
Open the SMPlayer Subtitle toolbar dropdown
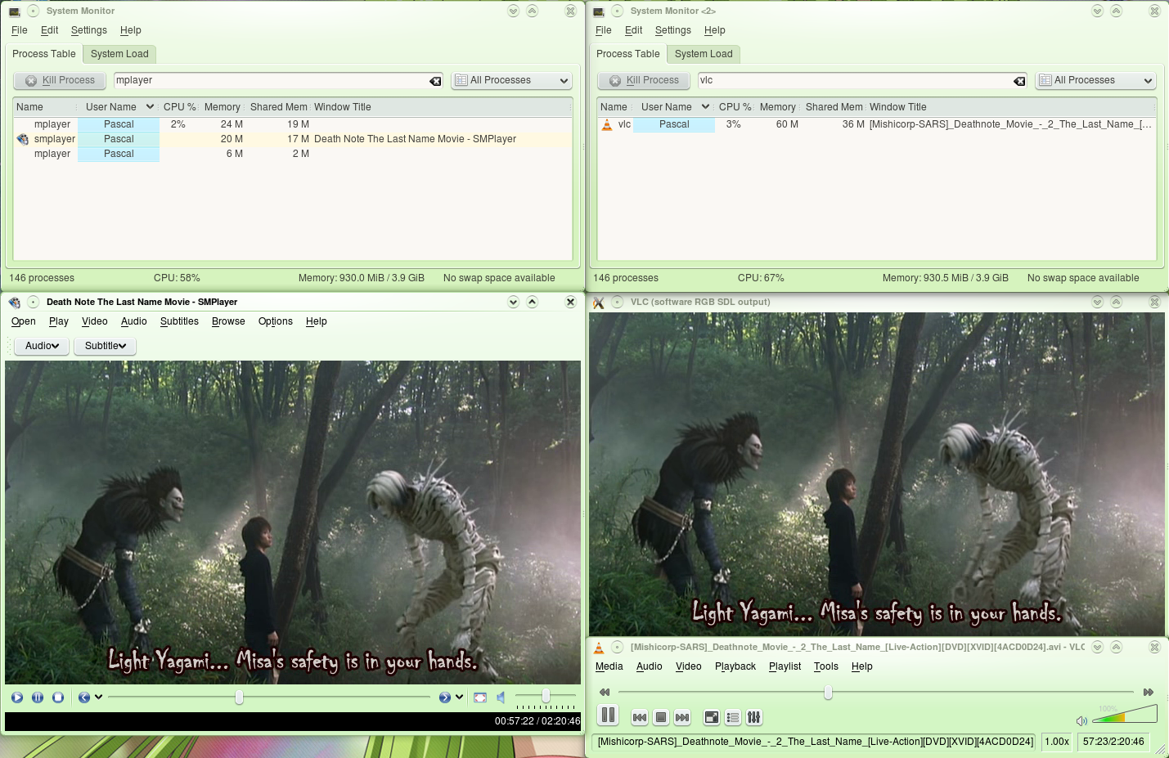pos(106,346)
